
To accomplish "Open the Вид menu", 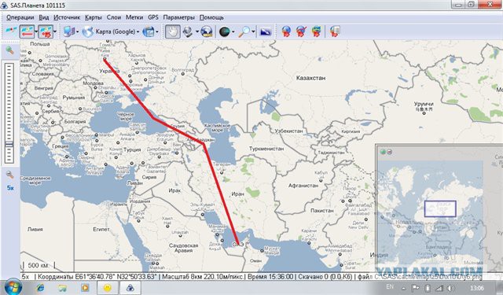I will (x=44, y=17).
